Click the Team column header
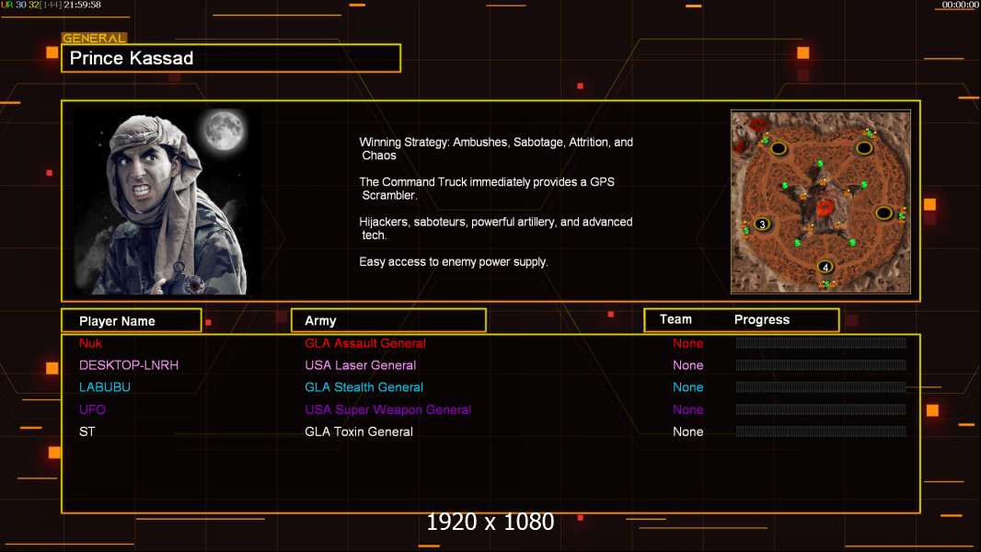 (675, 319)
